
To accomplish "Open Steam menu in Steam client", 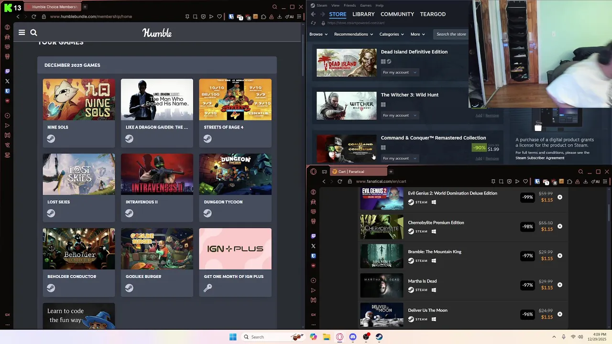I will coord(321,5).
